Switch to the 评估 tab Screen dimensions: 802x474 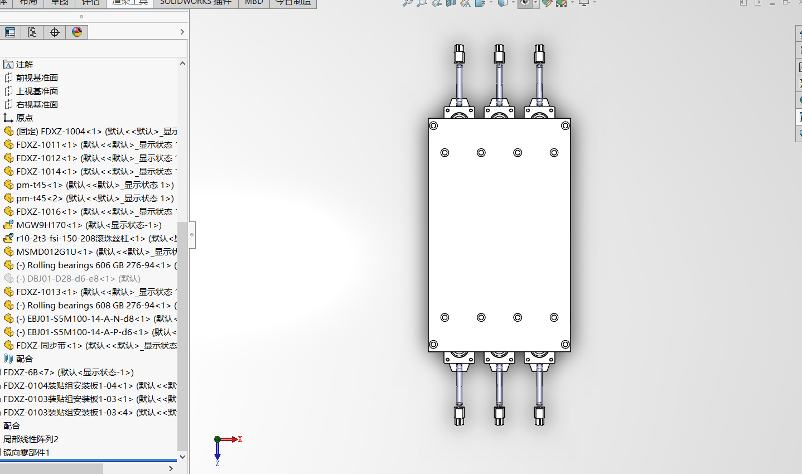pos(90,3)
